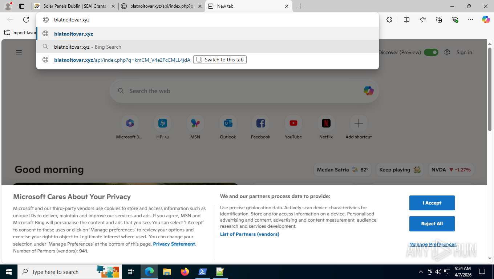Open Manage Preferences link
Viewport: 494px width, 279px height.
[x=433, y=244]
